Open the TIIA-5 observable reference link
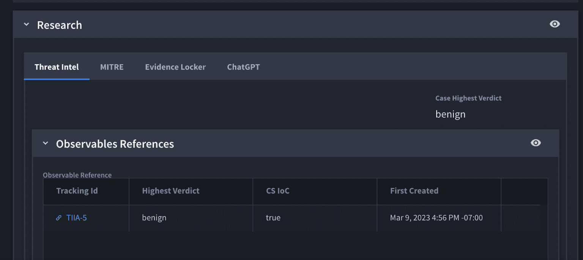The image size is (583, 260). click(x=76, y=217)
